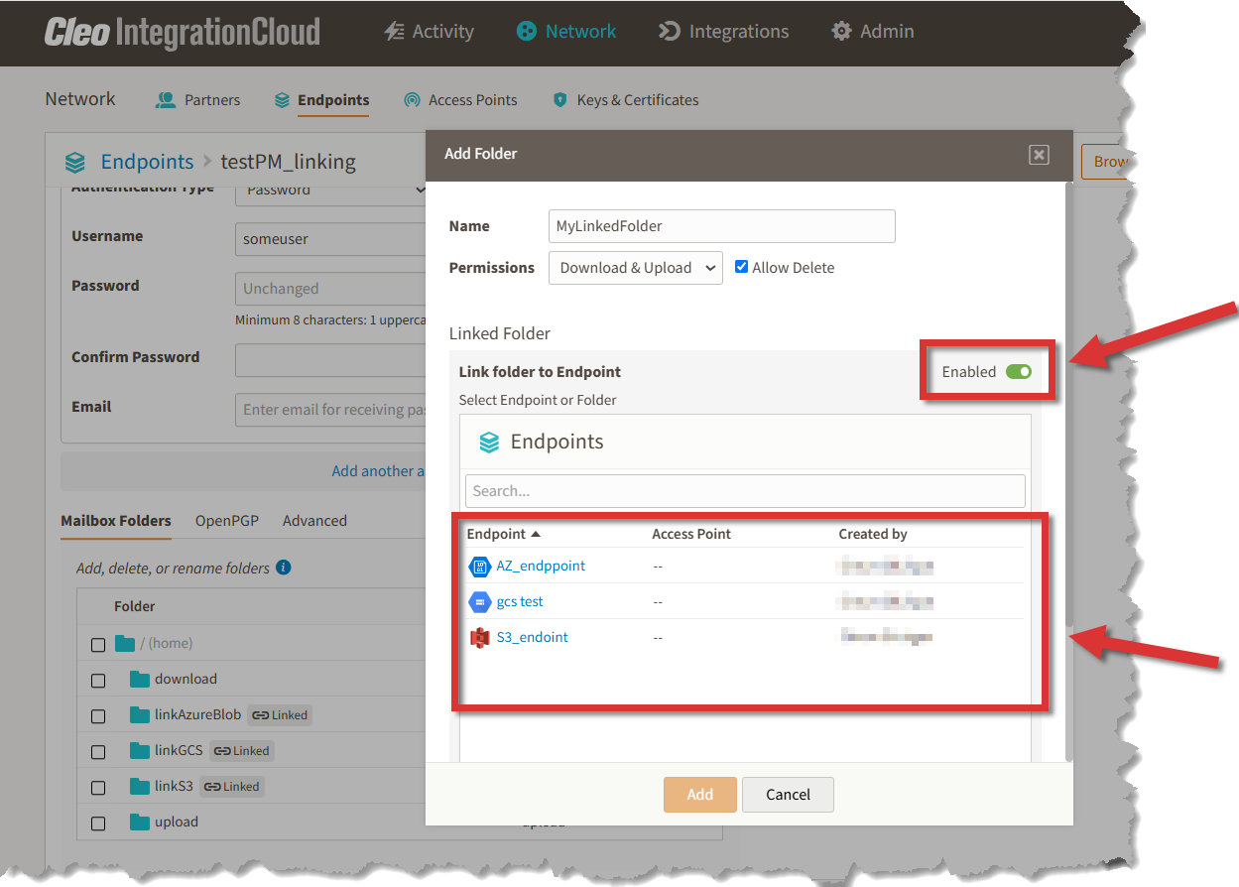This screenshot has width=1239, height=887.
Task: Edit the Username field
Action: coord(331,239)
